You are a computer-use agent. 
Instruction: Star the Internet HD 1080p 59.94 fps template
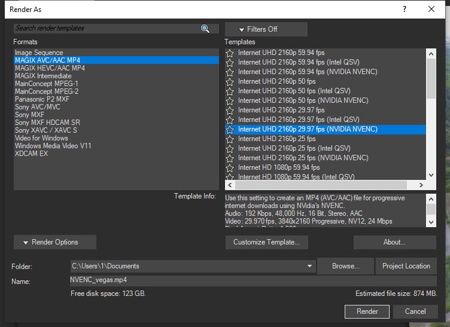point(230,167)
